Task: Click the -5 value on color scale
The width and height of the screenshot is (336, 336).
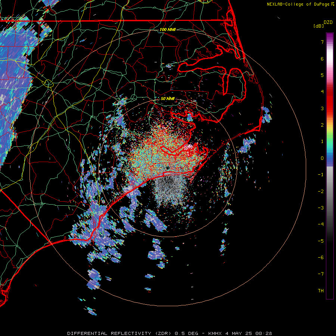Action: click(x=321, y=241)
